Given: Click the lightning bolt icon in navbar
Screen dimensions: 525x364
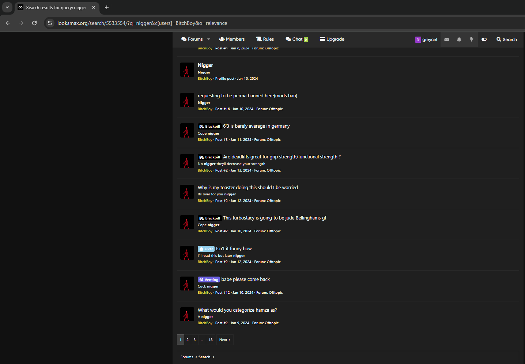Looking at the screenshot, I should pyautogui.click(x=471, y=40).
